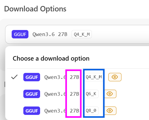
Task: Click the Q4_K_M tag in the top selector box
Action: (x=82, y=34)
